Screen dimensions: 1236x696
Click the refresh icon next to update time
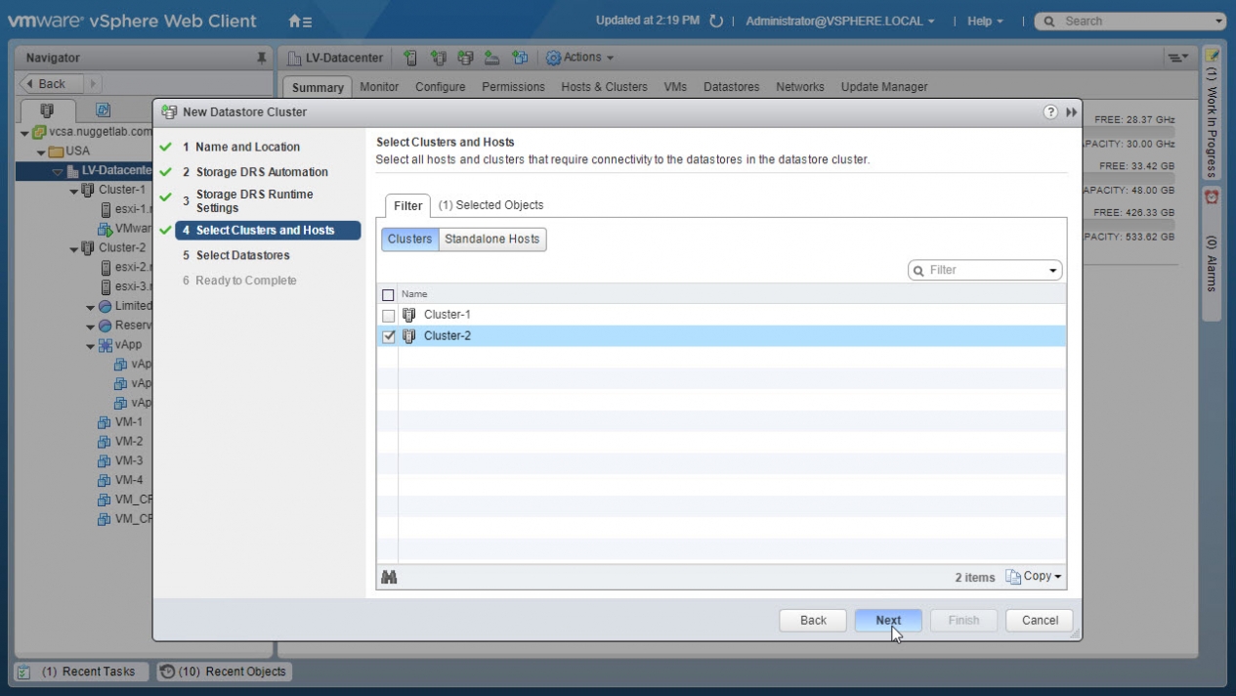[716, 21]
